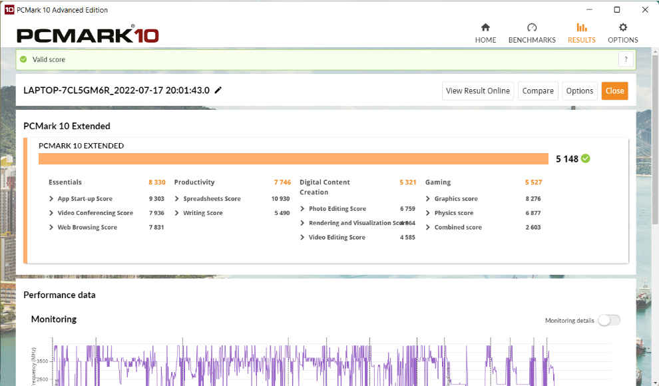Expand Physics score
Screen dimensions: 659x386
point(428,213)
